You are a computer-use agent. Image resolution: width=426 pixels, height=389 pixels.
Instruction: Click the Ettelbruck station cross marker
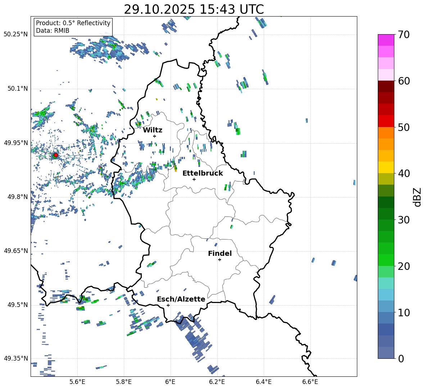(x=194, y=179)
